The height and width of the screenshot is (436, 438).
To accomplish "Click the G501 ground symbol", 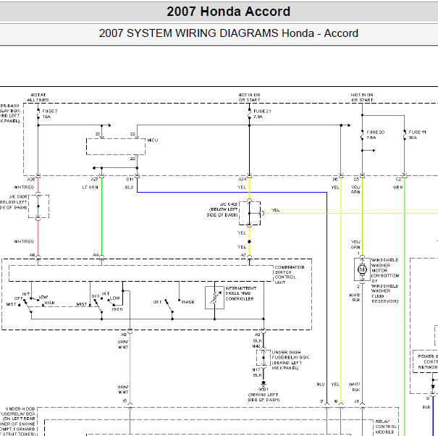I will pos(264,383).
